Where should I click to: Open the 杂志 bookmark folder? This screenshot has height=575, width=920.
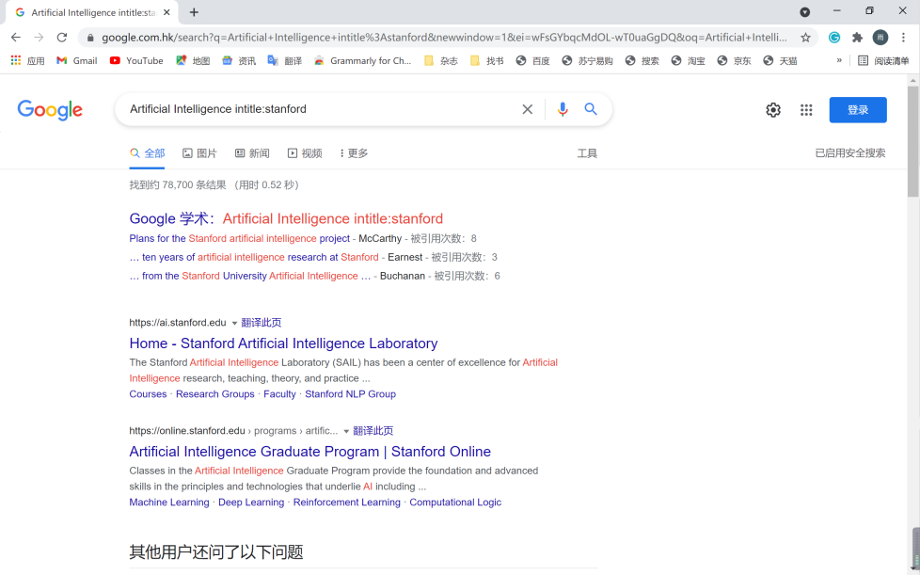[440, 60]
